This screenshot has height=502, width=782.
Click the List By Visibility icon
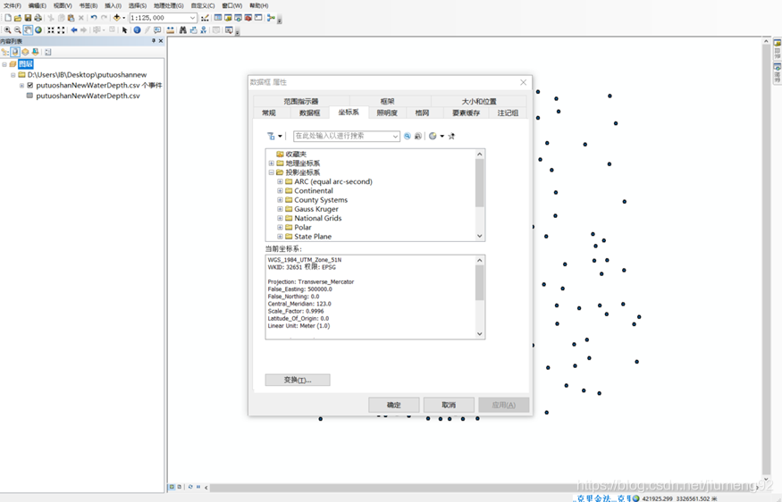tap(25, 52)
